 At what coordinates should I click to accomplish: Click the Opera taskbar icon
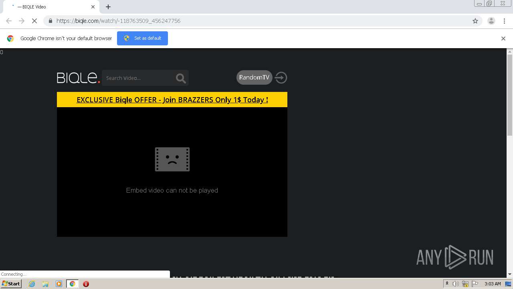point(86,284)
